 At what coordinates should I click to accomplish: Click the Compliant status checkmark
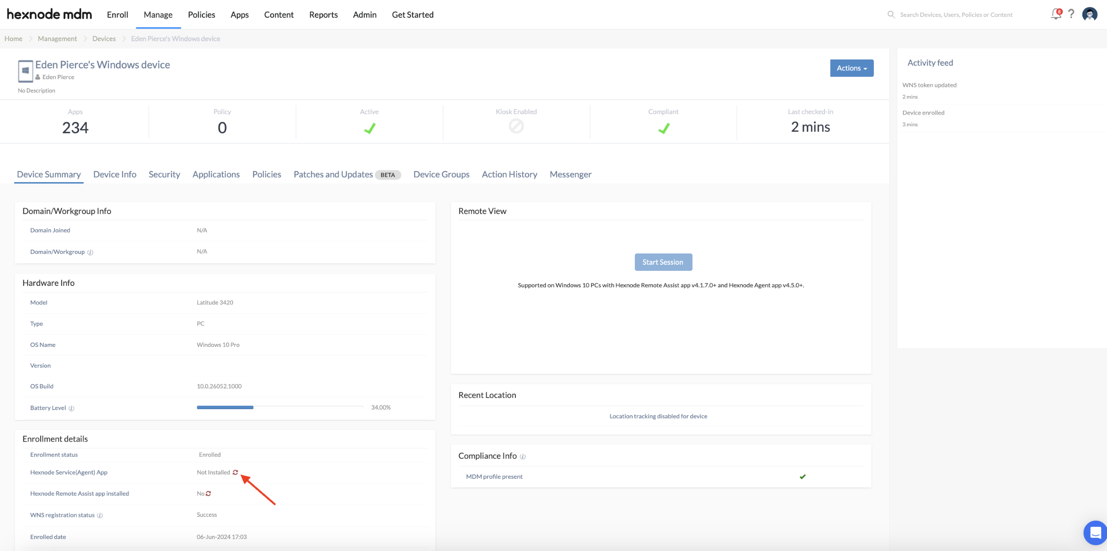(x=663, y=128)
